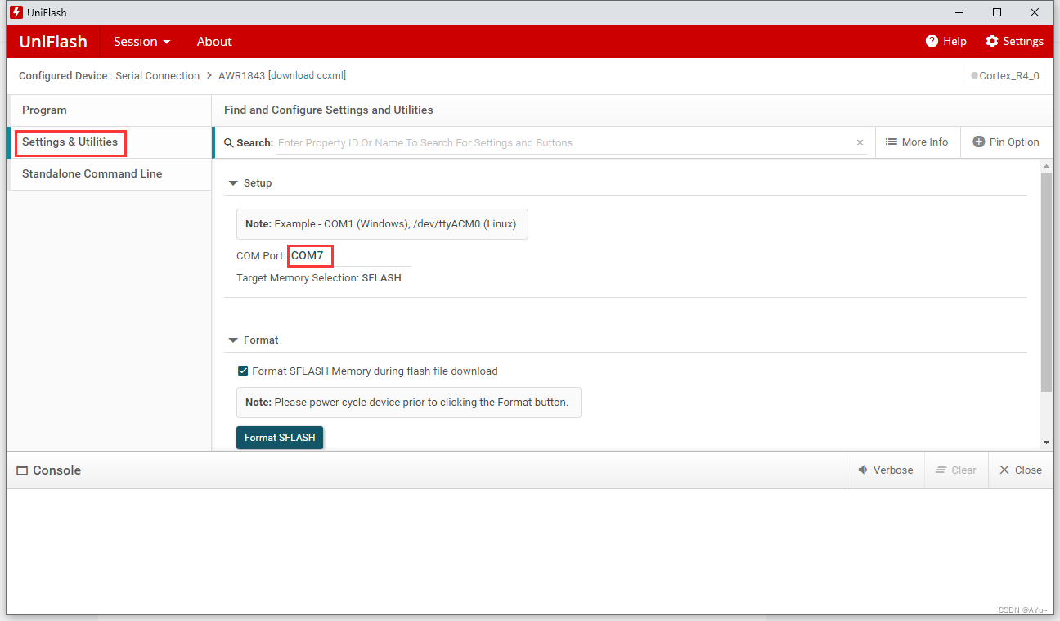Open the Standalone Command Line tab
Image resolution: width=1060 pixels, height=621 pixels.
(x=110, y=174)
